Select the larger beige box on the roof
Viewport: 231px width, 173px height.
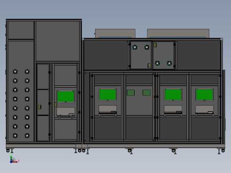178,33
